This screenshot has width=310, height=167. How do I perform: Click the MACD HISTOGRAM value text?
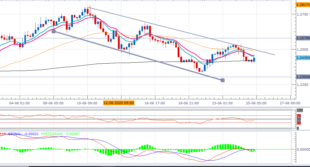[61, 134]
